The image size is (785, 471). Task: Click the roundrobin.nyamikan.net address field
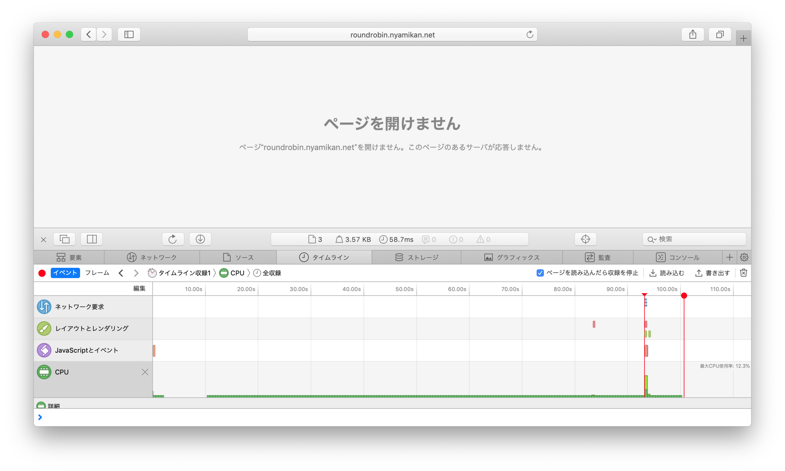392,35
